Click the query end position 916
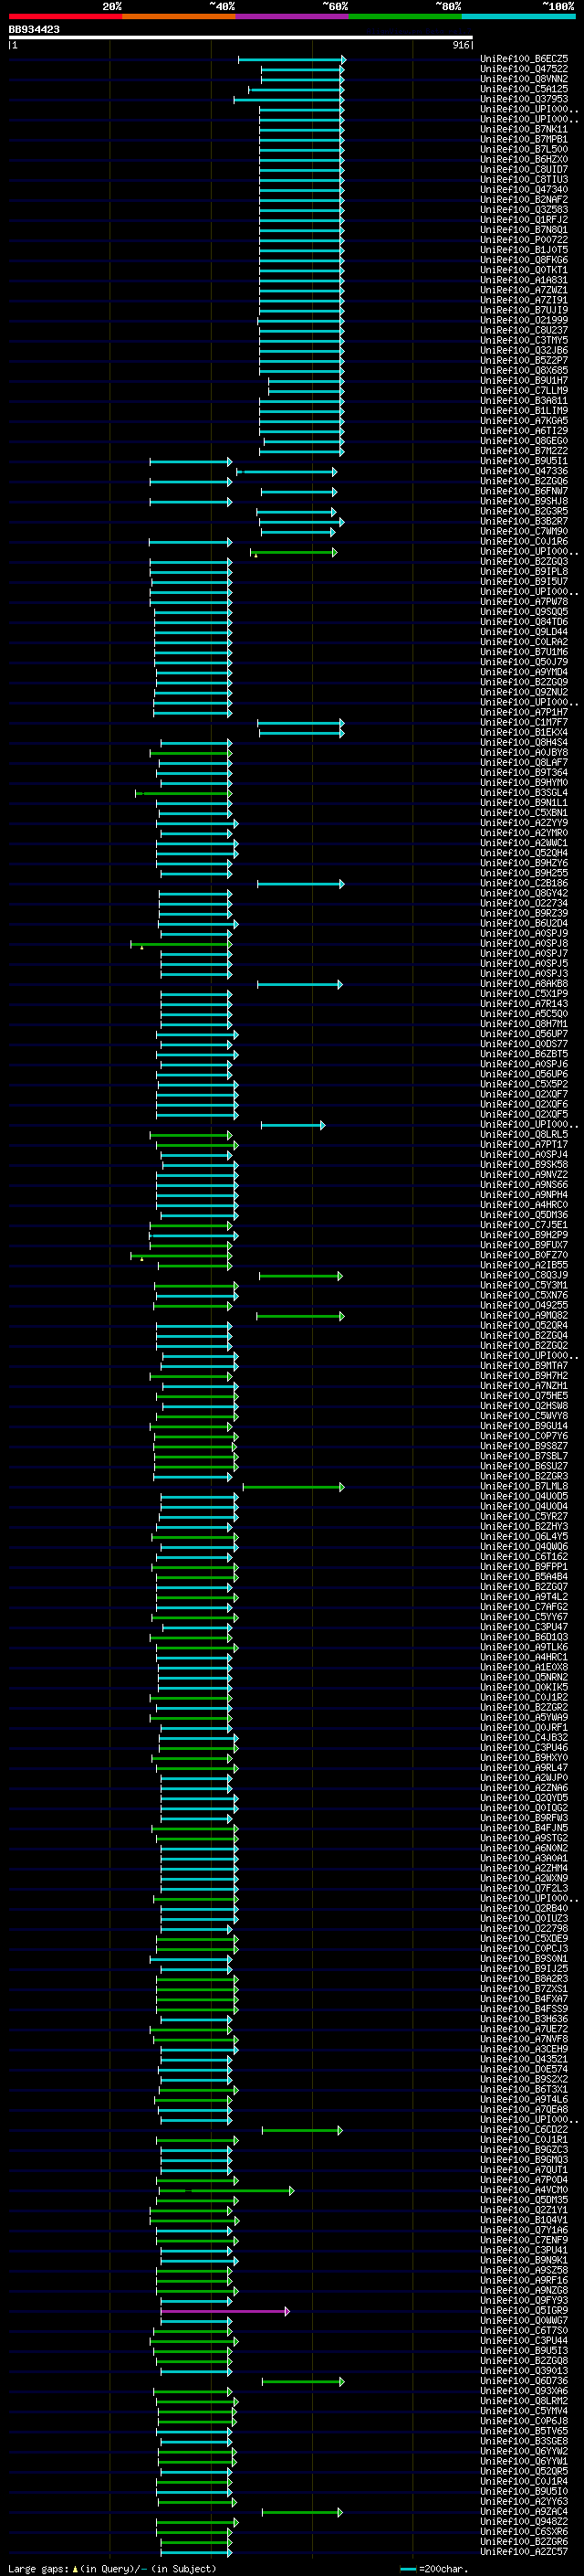 point(461,45)
